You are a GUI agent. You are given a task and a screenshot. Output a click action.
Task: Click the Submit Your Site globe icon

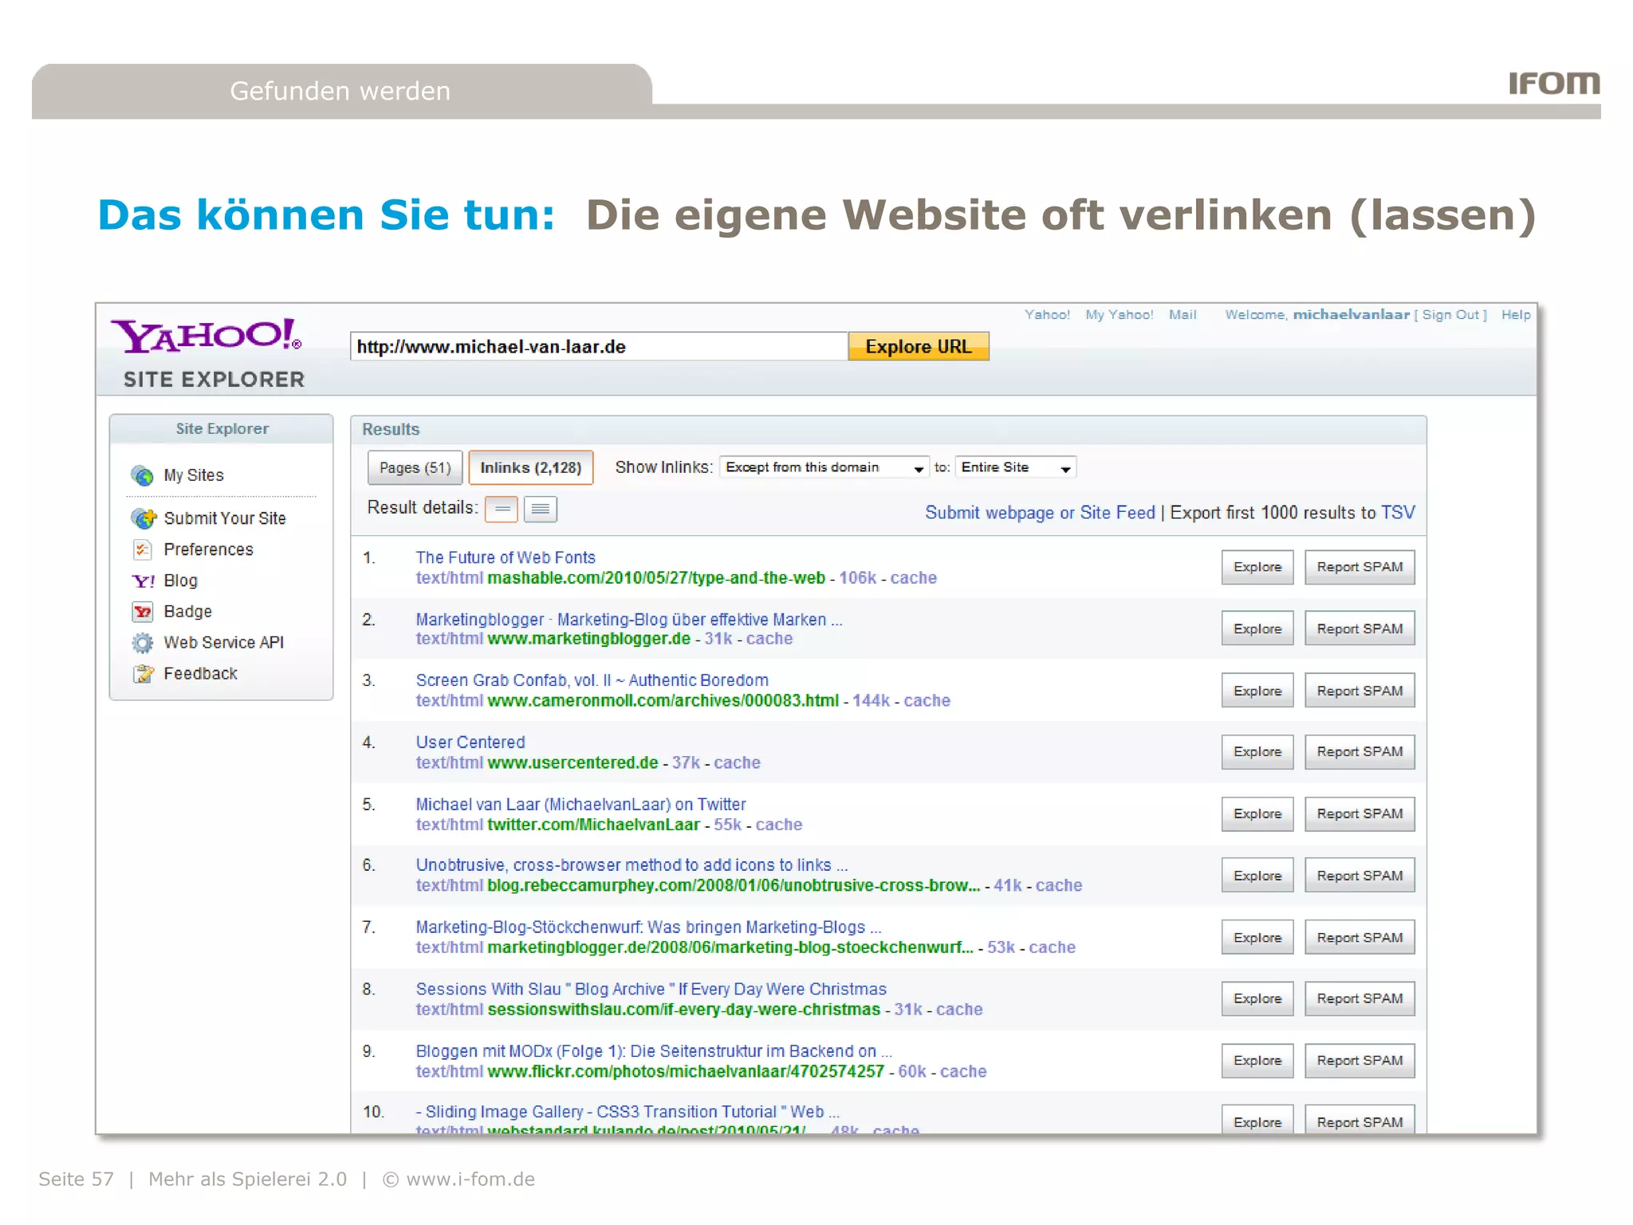144,518
